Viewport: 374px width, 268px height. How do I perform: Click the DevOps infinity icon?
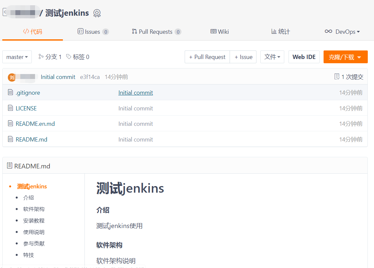click(328, 31)
